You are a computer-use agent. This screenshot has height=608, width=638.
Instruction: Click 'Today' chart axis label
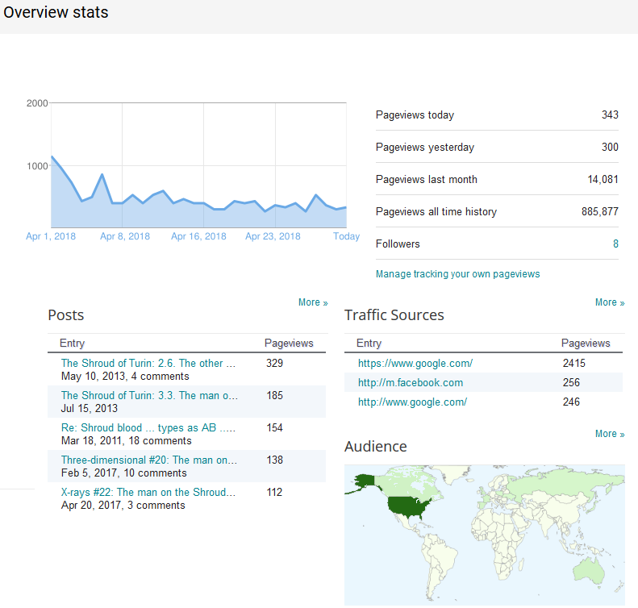pos(346,236)
